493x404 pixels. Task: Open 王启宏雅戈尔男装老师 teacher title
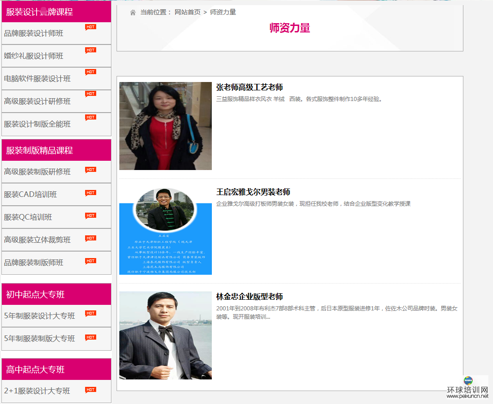coord(253,192)
